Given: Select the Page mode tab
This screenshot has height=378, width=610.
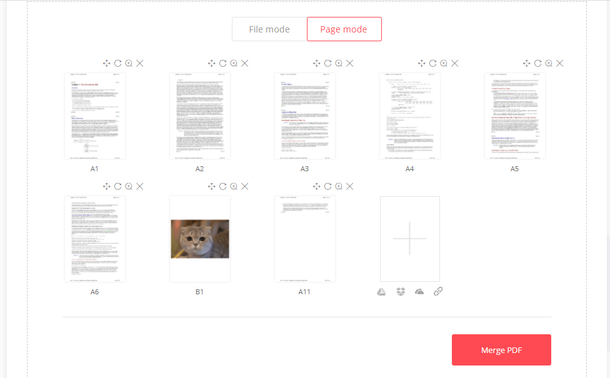Looking at the screenshot, I should [x=344, y=29].
